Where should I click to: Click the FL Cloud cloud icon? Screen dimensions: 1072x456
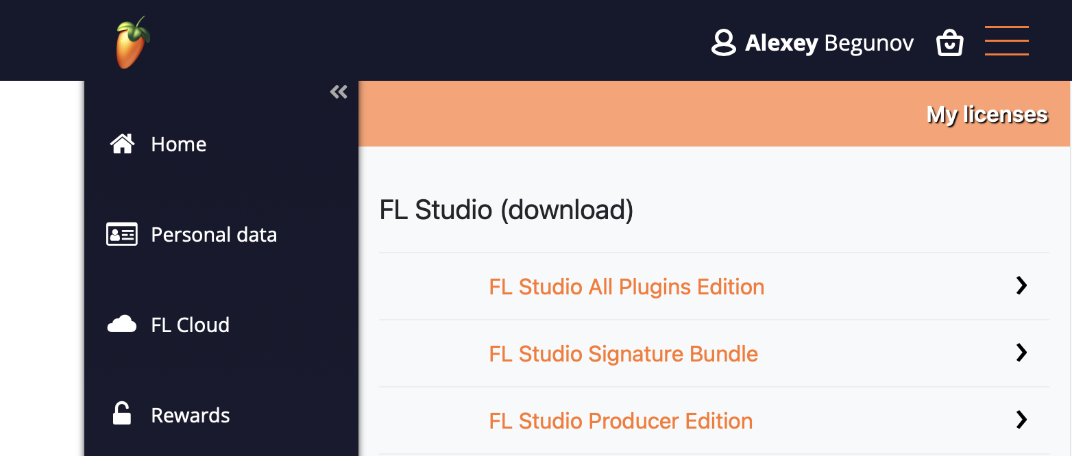click(x=122, y=324)
